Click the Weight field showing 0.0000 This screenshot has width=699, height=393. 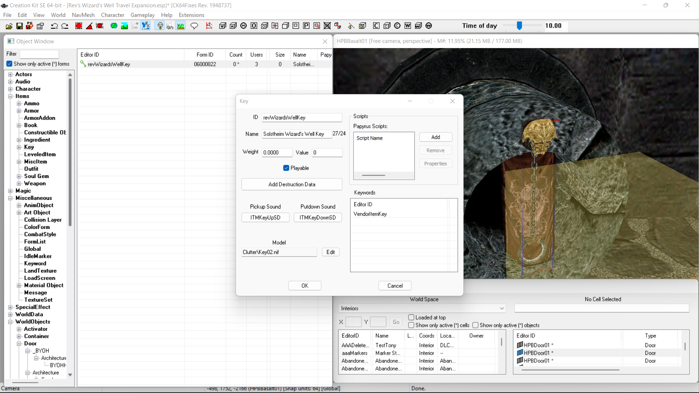coord(277,153)
